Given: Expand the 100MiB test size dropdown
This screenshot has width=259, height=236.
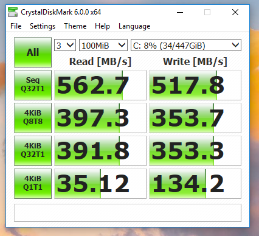Looking at the screenshot, I should (103, 45).
